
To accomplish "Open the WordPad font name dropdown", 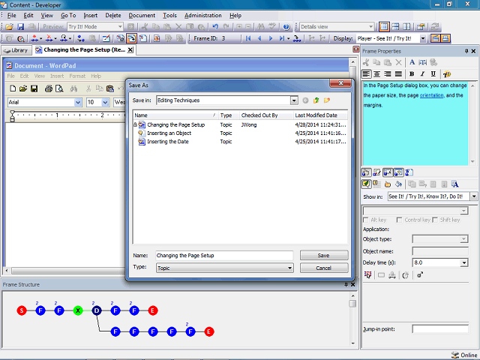I will (78, 102).
